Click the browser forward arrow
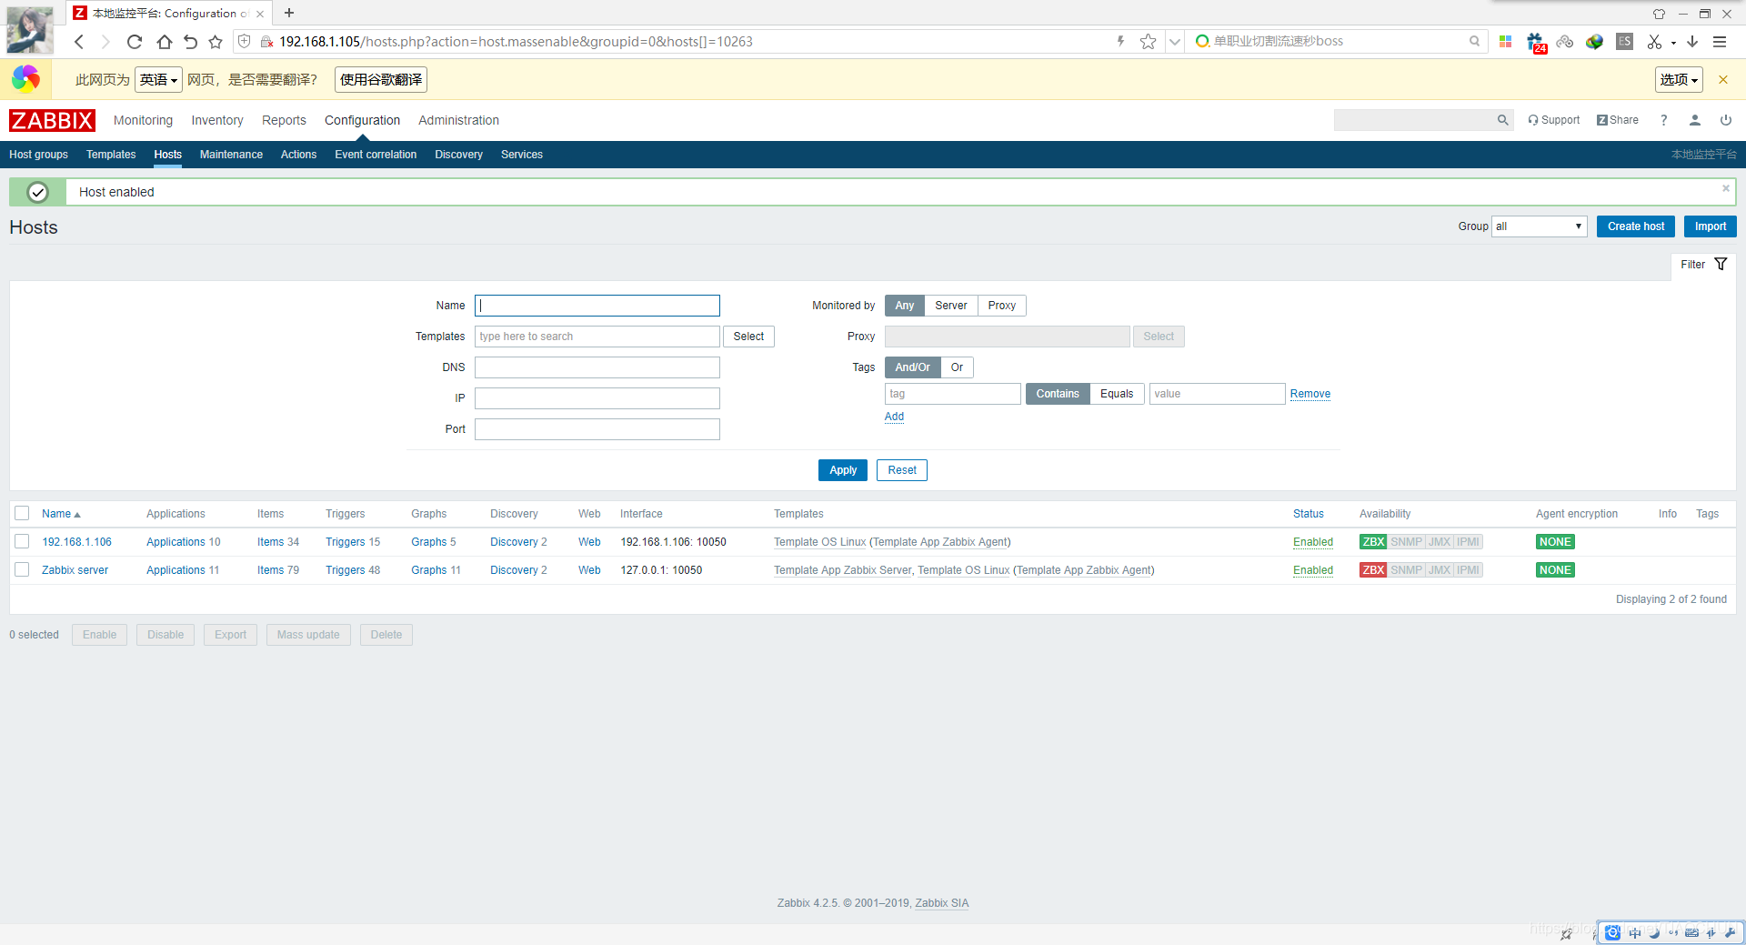This screenshot has height=945, width=1746. click(x=105, y=42)
